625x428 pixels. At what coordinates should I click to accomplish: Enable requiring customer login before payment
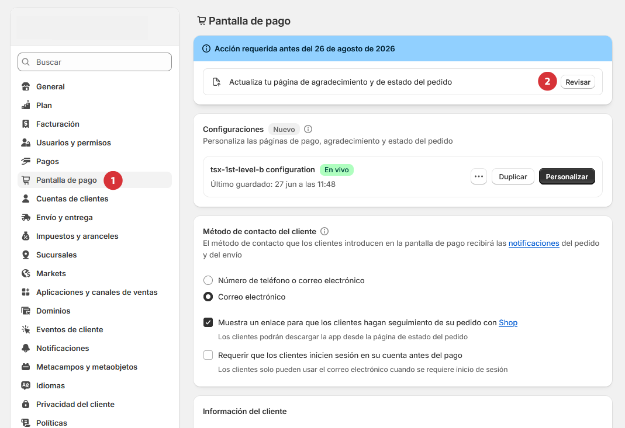click(208, 354)
